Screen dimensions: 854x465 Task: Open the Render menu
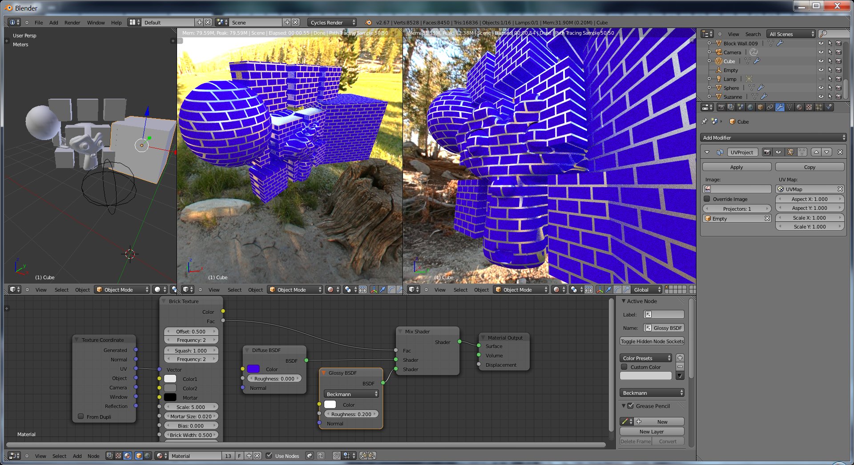72,23
